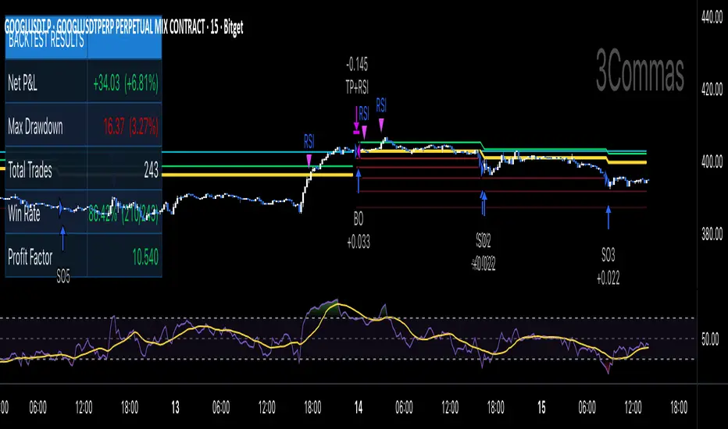Click the last 18:00 time axis label

coord(678,408)
